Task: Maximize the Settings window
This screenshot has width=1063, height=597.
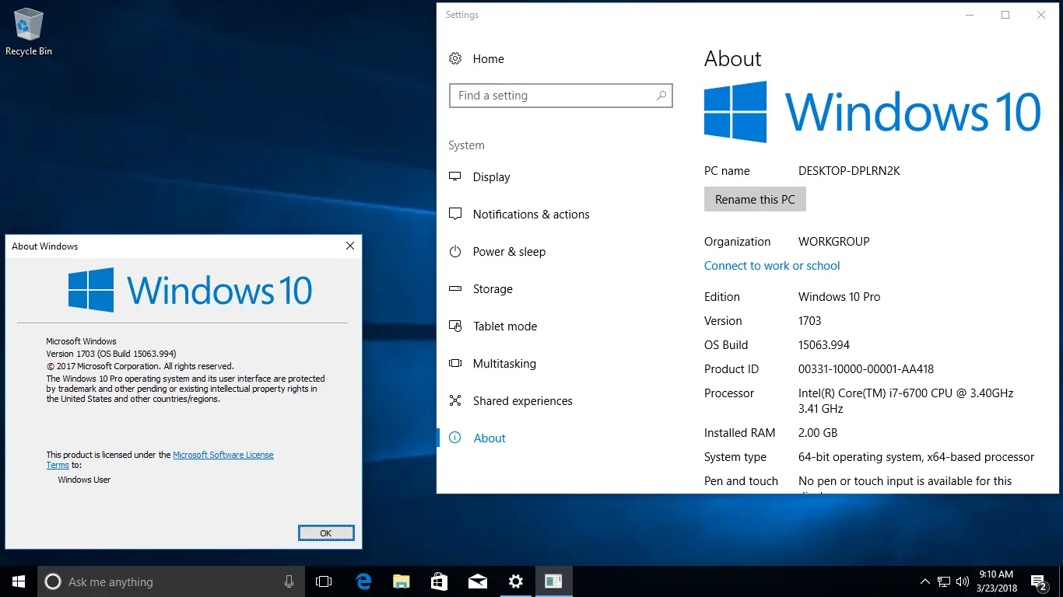Action: tap(1005, 15)
